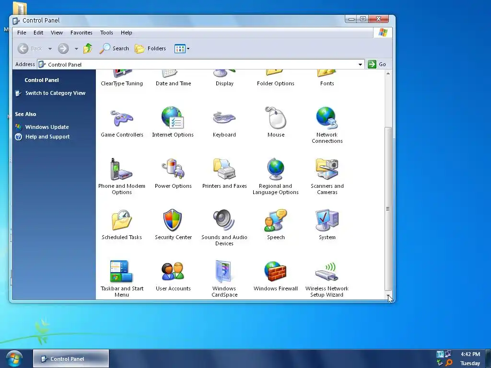The image size is (491, 368).
Task: Open Security Center shield icon
Action: click(x=173, y=220)
